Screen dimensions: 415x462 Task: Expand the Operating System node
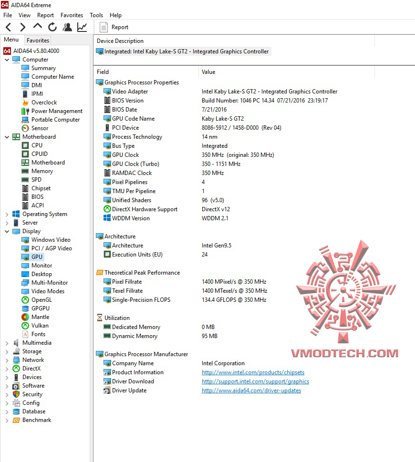point(7,215)
